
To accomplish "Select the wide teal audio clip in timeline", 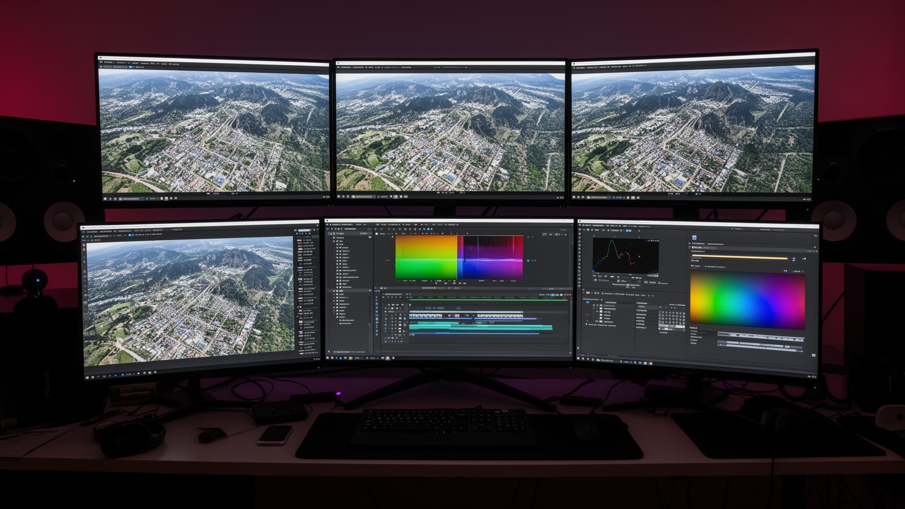I will tap(481, 328).
